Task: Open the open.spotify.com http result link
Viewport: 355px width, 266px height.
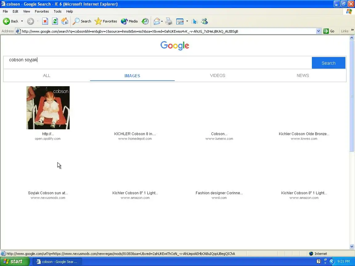Action: (48, 134)
